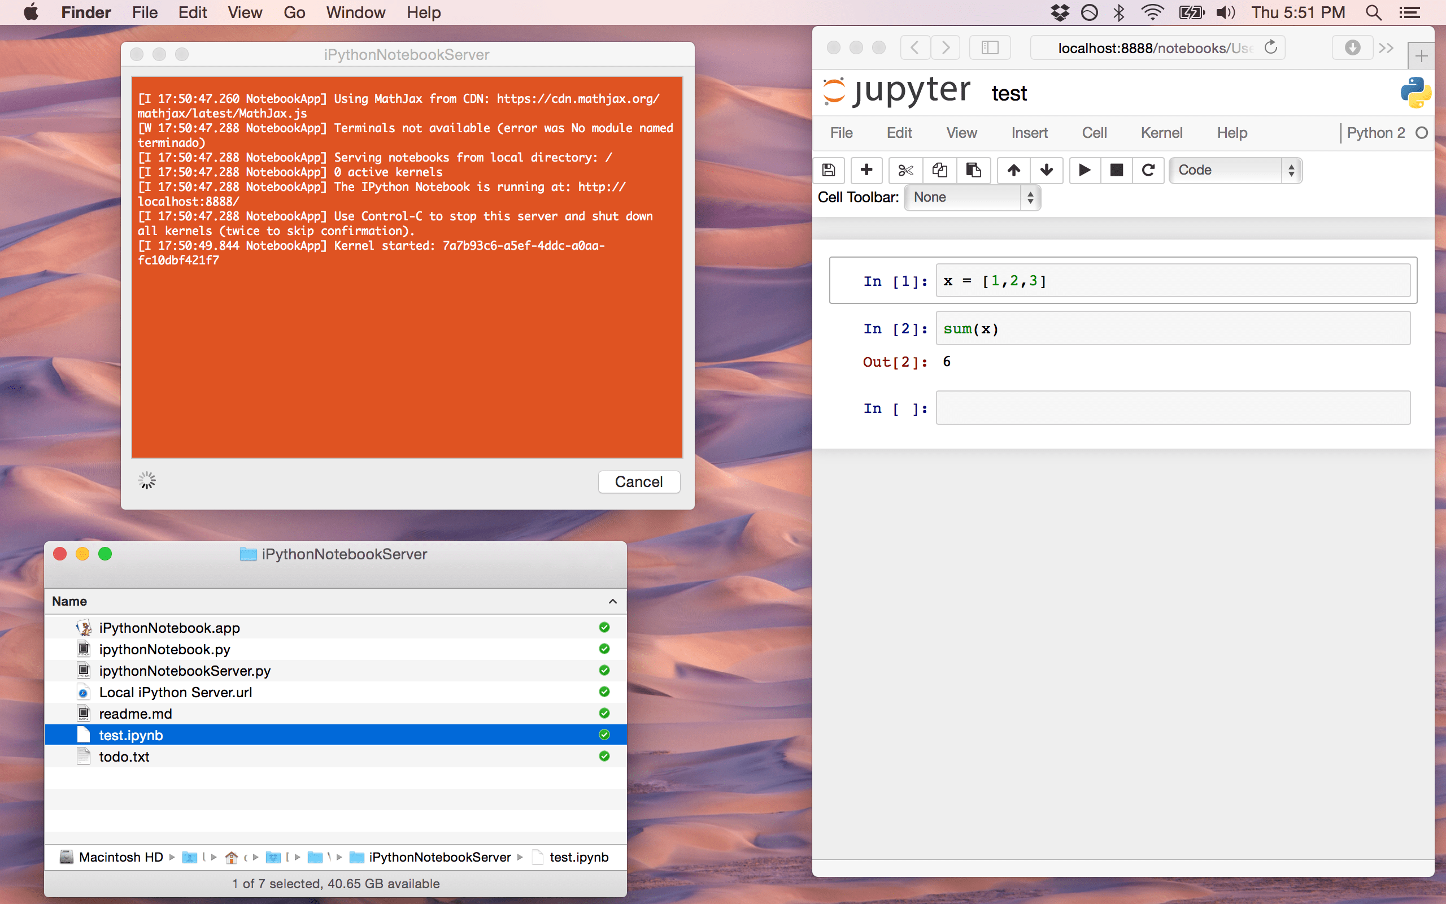1446x904 pixels.
Task: Run the current cell with the play icon
Action: click(x=1084, y=171)
